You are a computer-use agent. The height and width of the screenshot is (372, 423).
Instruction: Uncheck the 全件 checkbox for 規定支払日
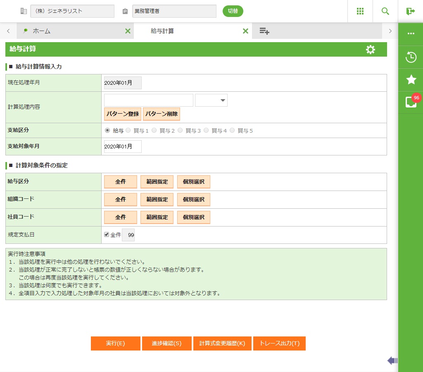(x=107, y=234)
